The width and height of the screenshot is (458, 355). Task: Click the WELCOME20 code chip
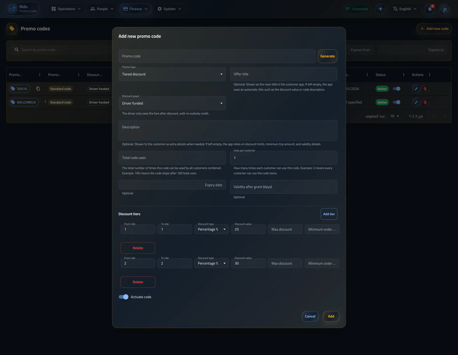(x=24, y=102)
